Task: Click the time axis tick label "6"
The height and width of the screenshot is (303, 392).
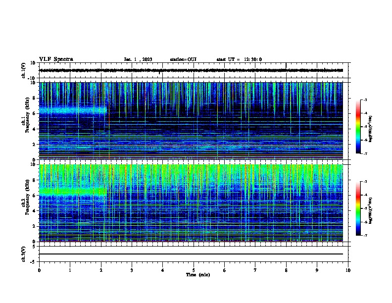Action: (x=225, y=270)
